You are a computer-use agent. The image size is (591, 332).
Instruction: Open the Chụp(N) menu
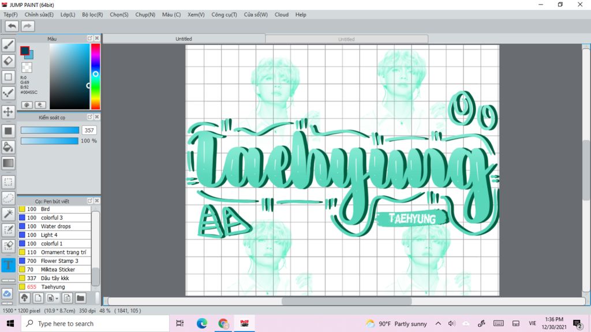(145, 14)
